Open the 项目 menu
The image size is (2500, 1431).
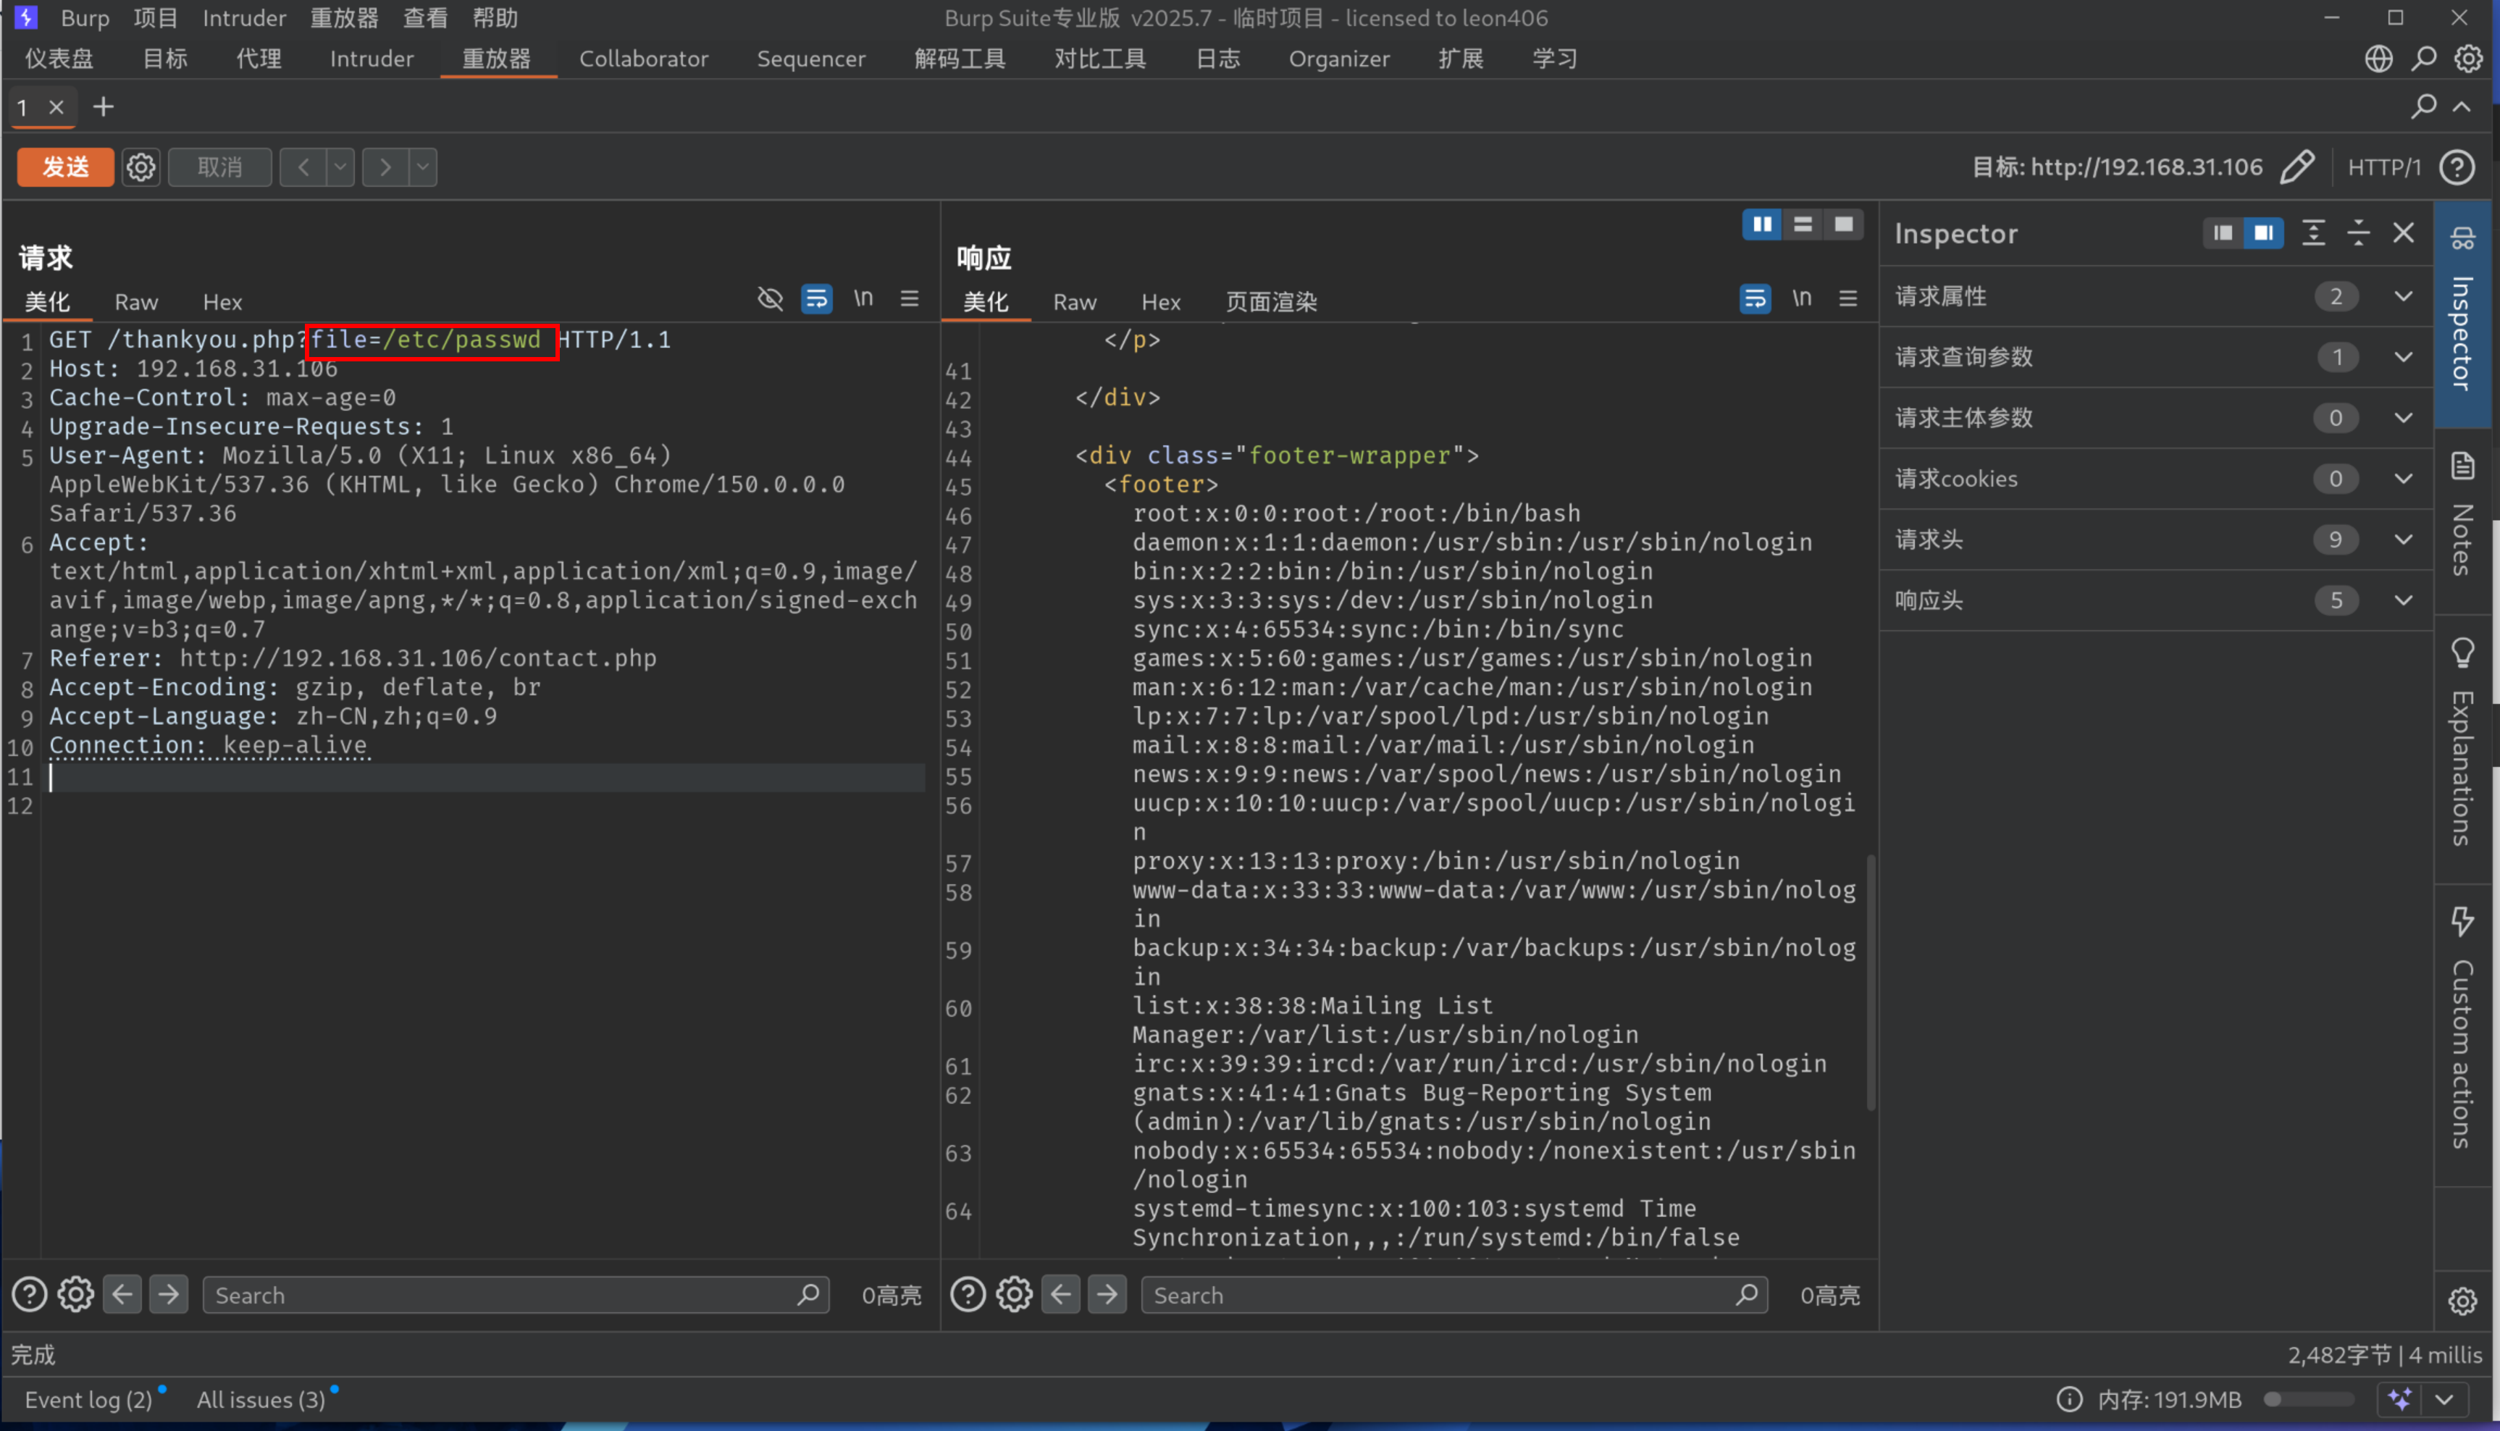[155, 17]
